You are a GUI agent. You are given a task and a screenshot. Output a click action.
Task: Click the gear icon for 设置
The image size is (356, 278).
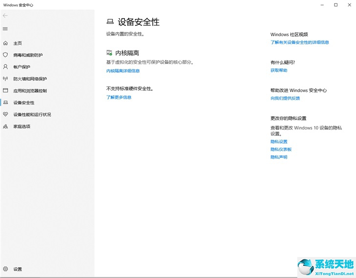[x=5, y=269]
